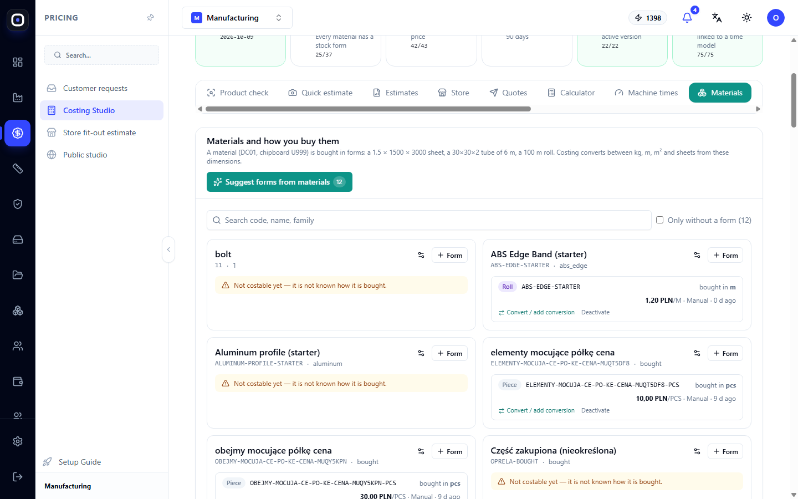Open the language translation icon
This screenshot has width=798, height=499.
717,18
